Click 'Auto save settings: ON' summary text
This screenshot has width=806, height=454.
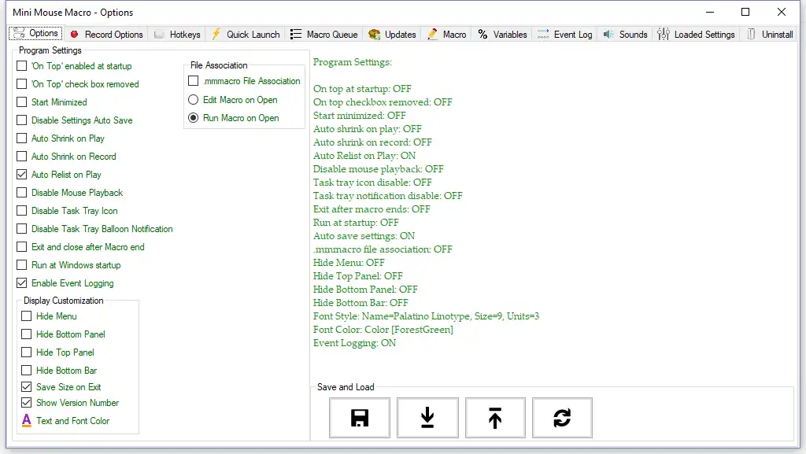click(x=364, y=236)
